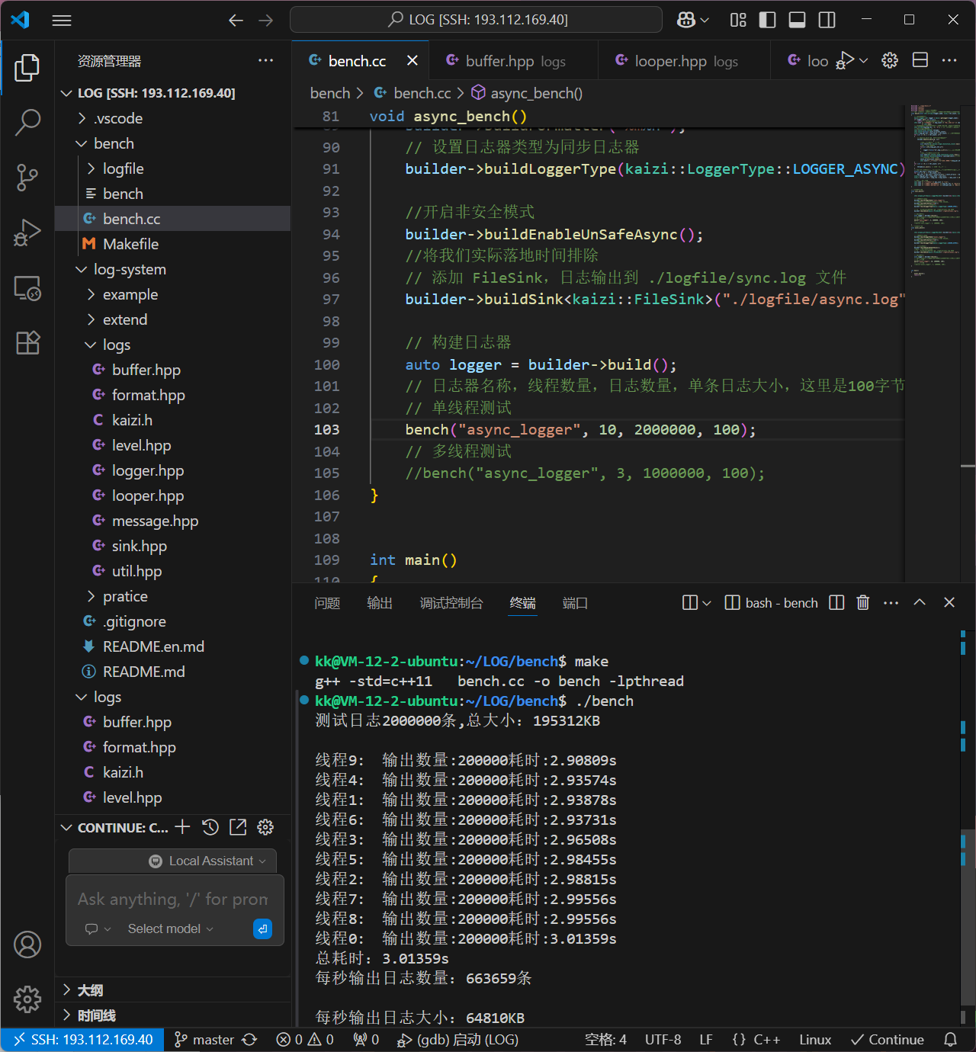This screenshot has height=1052, width=976.
Task: Switch to 调试控制台 debug console tab
Action: [451, 603]
